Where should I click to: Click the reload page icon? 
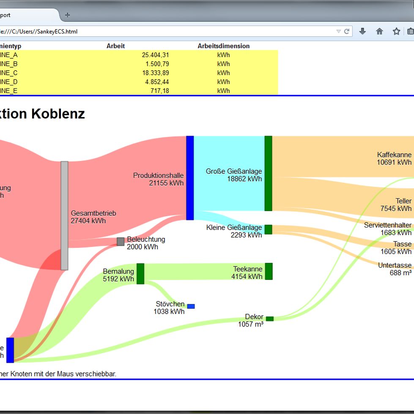(x=347, y=31)
